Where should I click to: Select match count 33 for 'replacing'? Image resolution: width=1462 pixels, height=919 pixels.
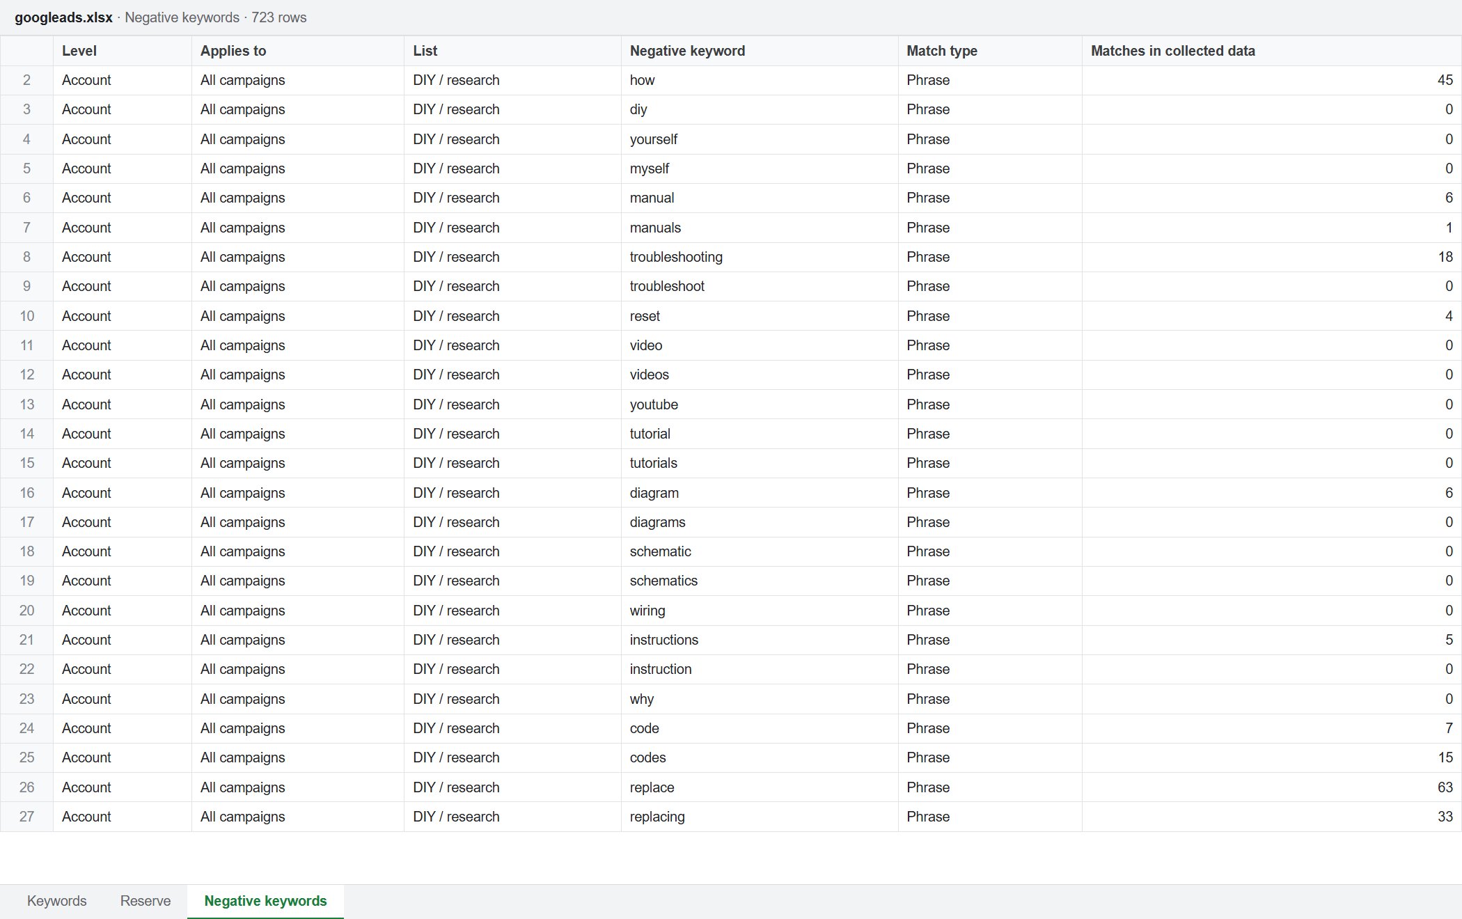tap(1272, 817)
